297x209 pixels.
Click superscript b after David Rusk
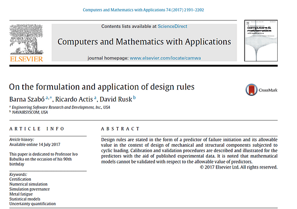tap(134, 98)
